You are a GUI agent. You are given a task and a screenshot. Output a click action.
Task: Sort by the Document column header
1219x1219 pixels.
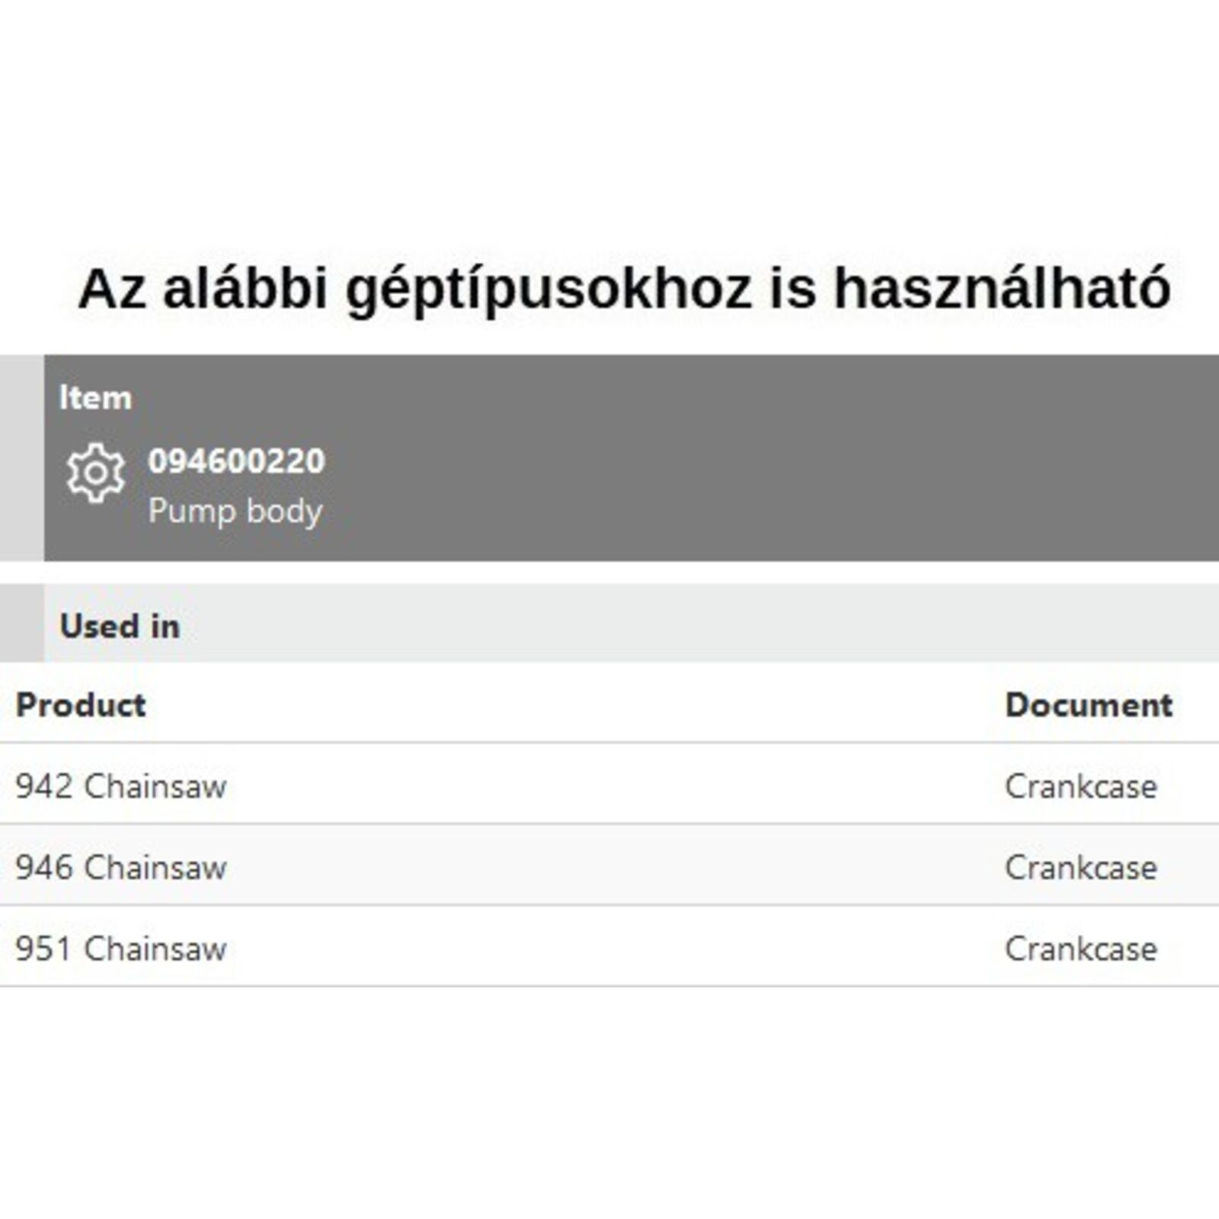click(1089, 705)
